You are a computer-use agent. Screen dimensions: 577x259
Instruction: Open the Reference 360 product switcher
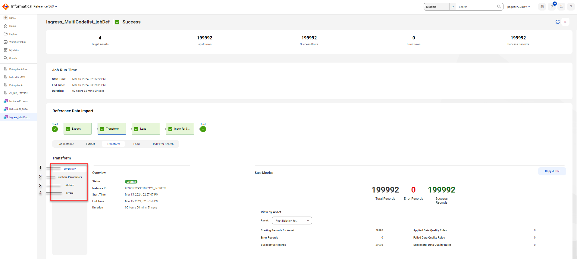[x=45, y=6]
